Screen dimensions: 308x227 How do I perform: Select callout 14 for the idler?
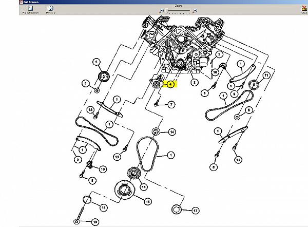click(x=172, y=132)
